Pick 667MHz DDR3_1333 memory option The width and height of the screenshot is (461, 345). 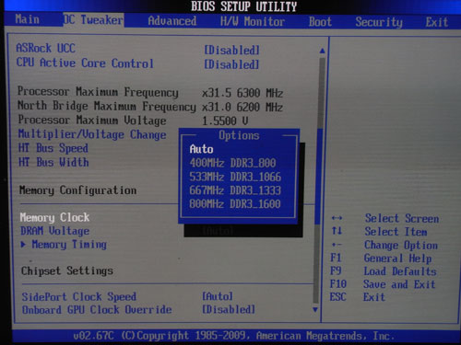[235, 190]
